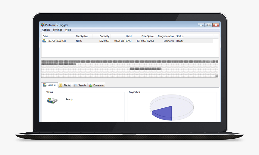Click the gray block cluster in the third drive map row
259x155 pixels.
(x=145, y=69)
